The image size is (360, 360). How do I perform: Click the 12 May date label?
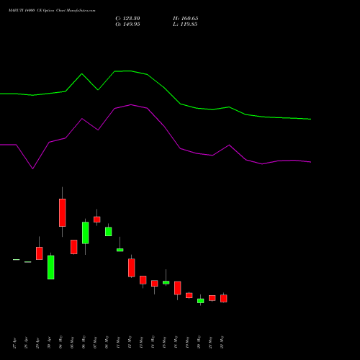coord(130,342)
